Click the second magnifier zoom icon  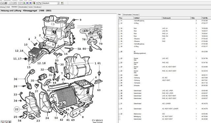point(6,122)
